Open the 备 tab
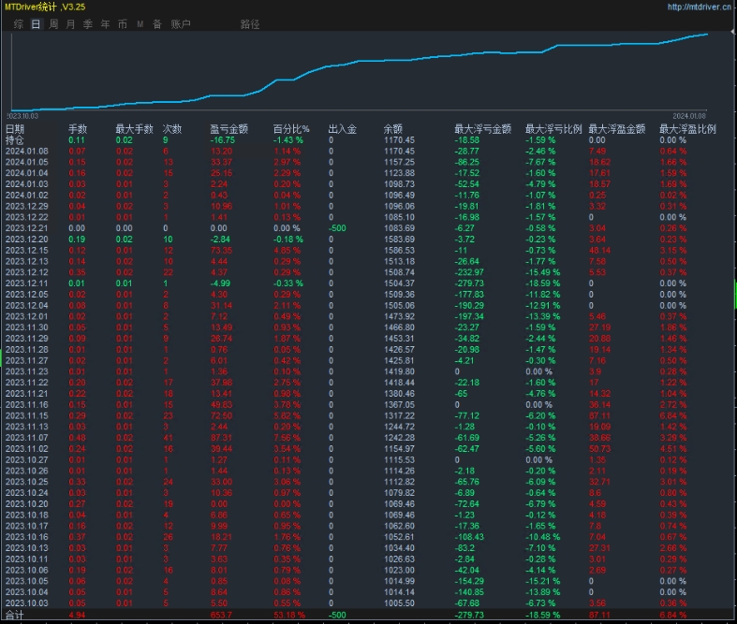737x624 pixels. pos(156,24)
